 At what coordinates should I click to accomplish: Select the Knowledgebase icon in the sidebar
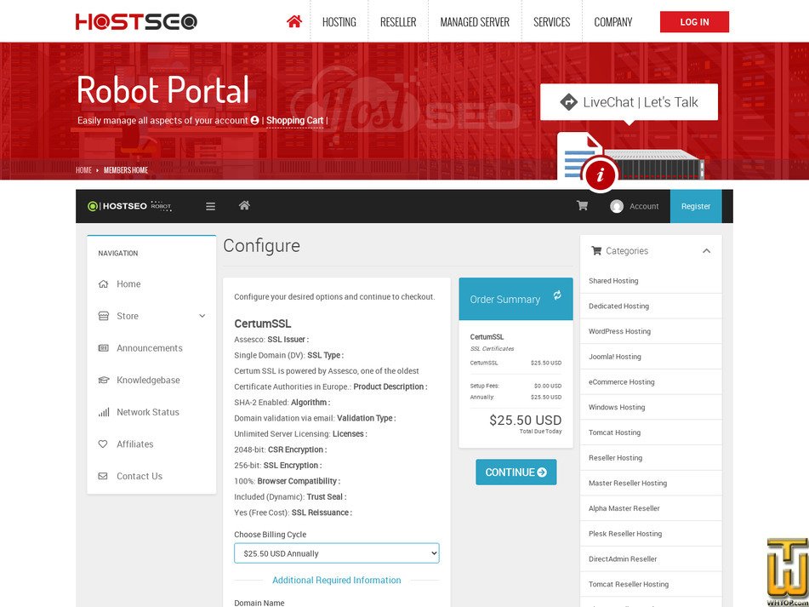click(102, 380)
